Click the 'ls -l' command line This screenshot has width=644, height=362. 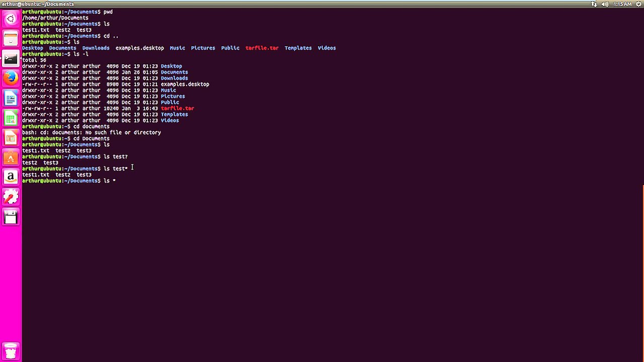(55, 54)
